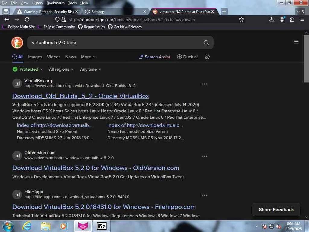Show hidden system tray icons
The width and height of the screenshot is (309, 232).
pyautogui.click(x=256, y=227)
